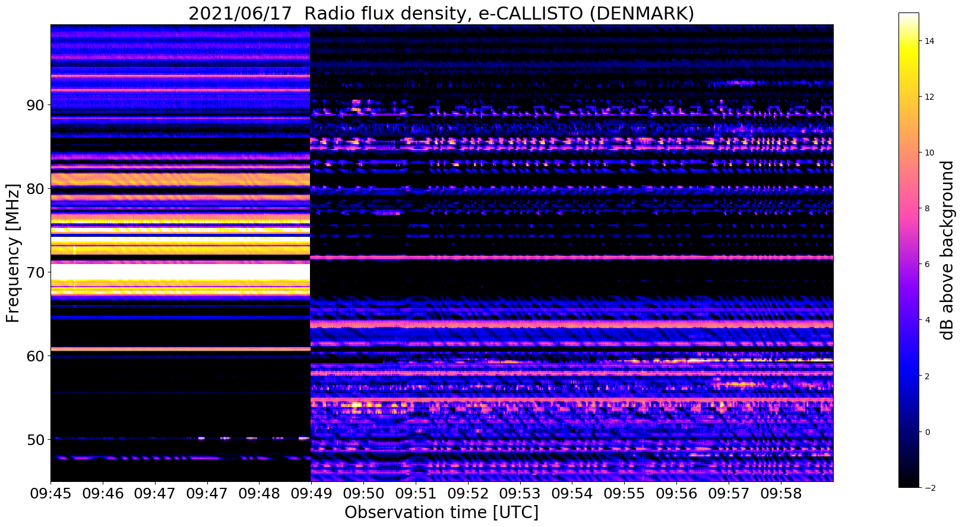Click the 09:46 time tick label
The image size is (962, 527).
point(103,494)
